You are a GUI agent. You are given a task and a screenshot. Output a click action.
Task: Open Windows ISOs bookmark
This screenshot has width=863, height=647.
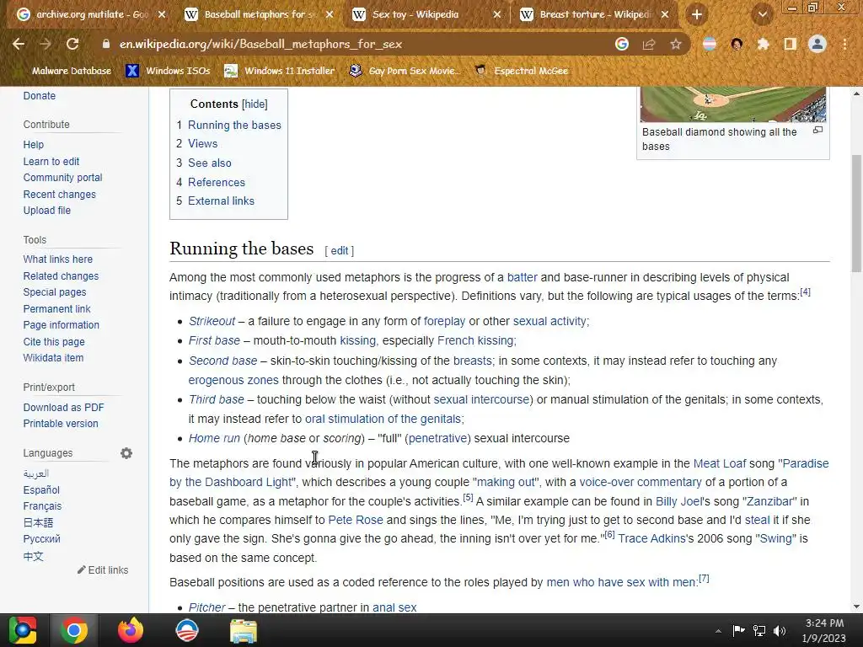168,71
